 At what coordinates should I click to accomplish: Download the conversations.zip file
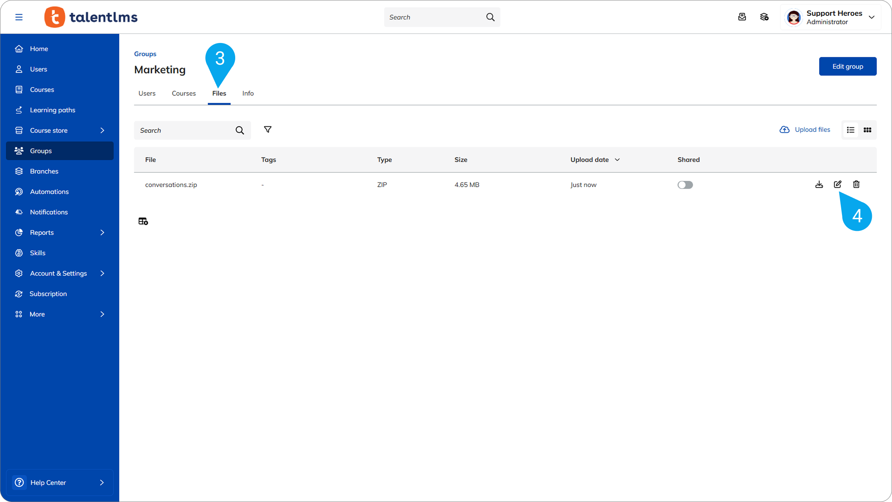819,184
